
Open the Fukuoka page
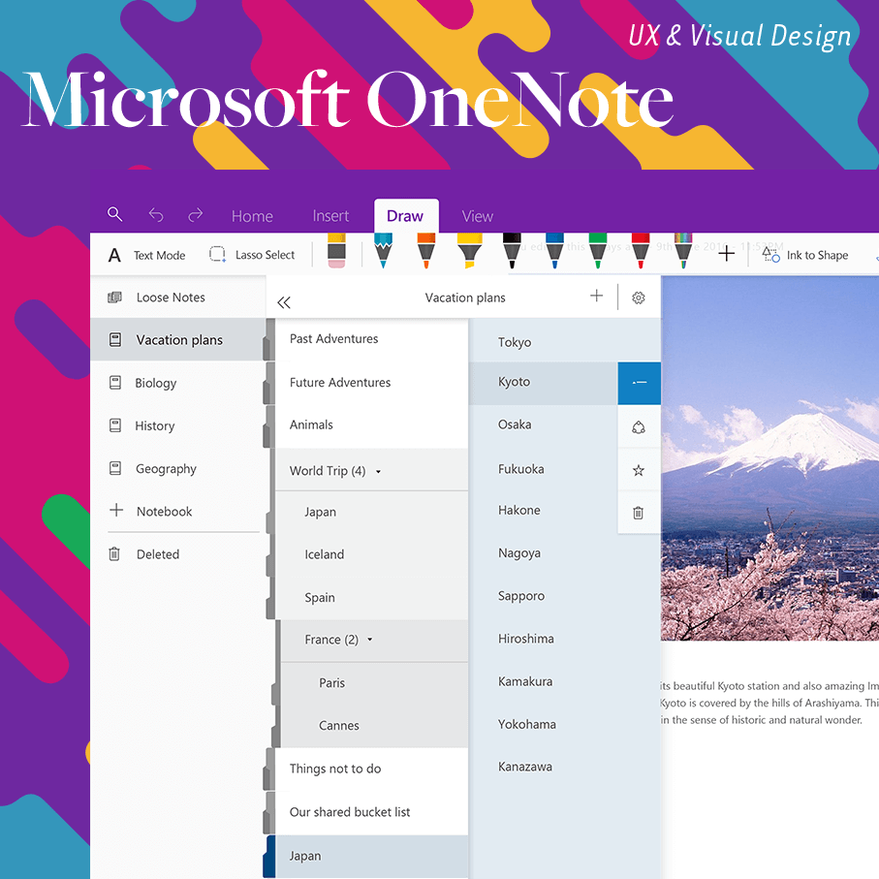[544, 469]
